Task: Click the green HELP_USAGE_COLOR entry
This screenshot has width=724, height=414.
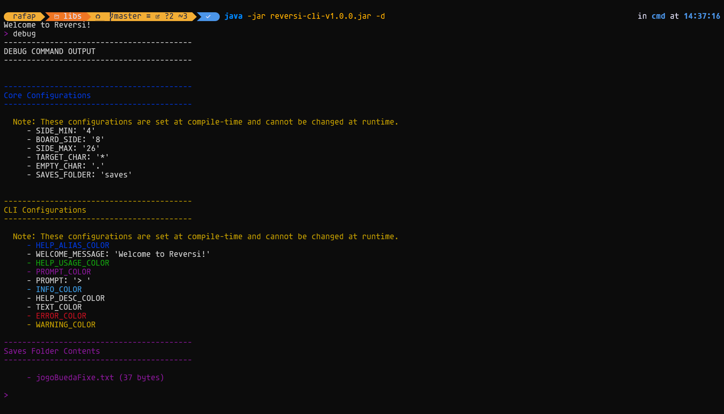Action: pos(72,263)
